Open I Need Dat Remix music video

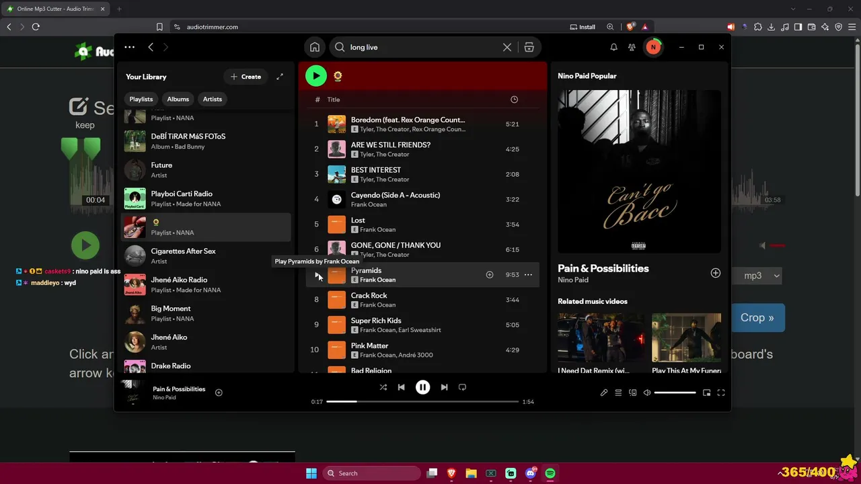pyautogui.click(x=601, y=344)
